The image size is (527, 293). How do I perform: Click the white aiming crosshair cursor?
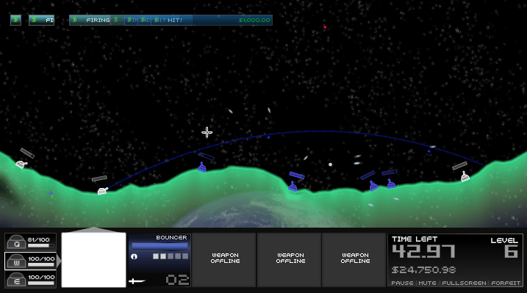pos(207,132)
